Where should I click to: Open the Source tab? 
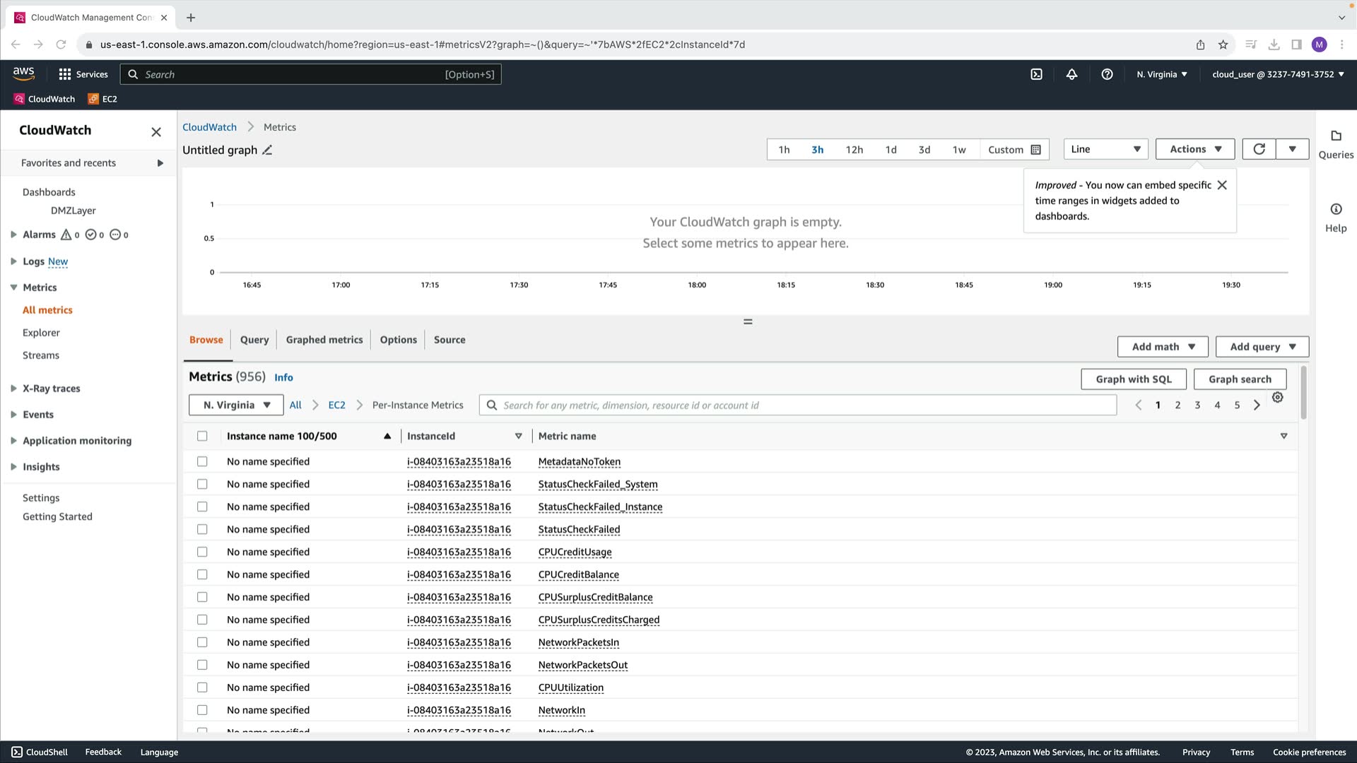[x=450, y=340]
